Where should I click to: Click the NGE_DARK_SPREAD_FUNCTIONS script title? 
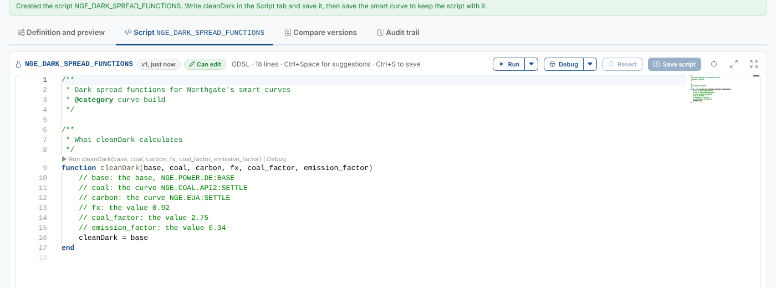coord(79,64)
